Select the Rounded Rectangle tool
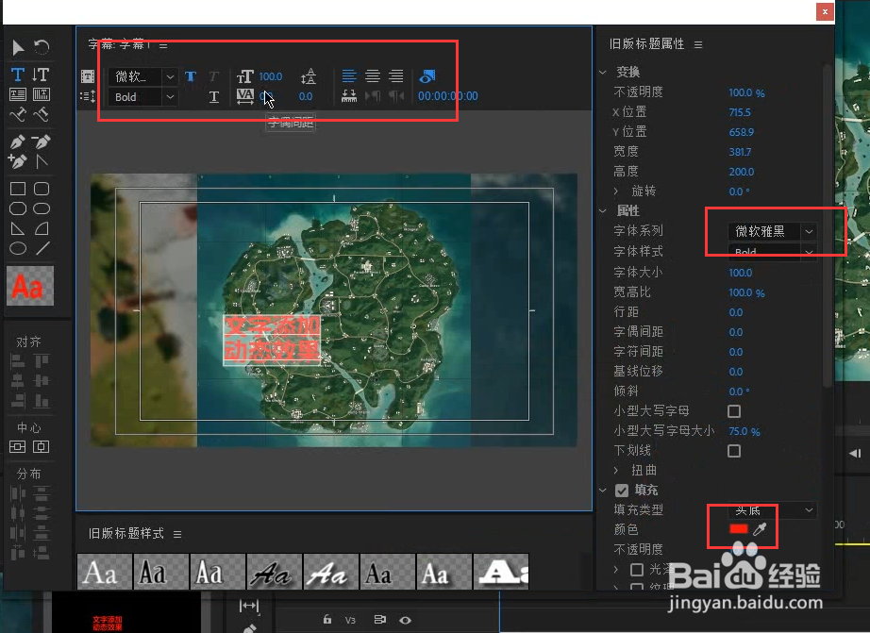Screen dimensions: 870x633 click(x=42, y=208)
